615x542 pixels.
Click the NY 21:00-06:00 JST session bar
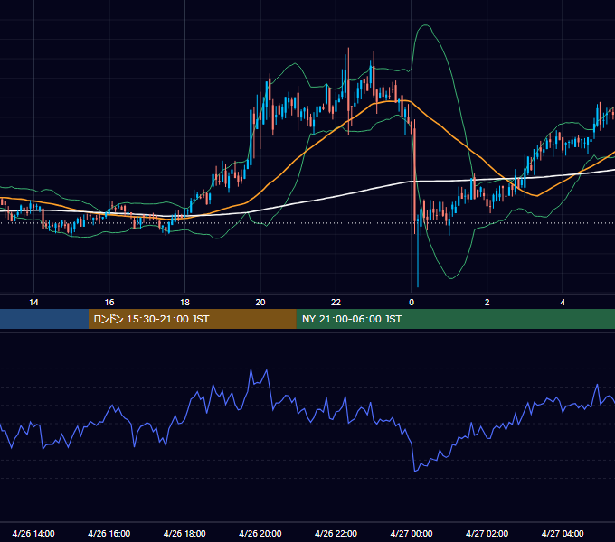click(x=455, y=319)
